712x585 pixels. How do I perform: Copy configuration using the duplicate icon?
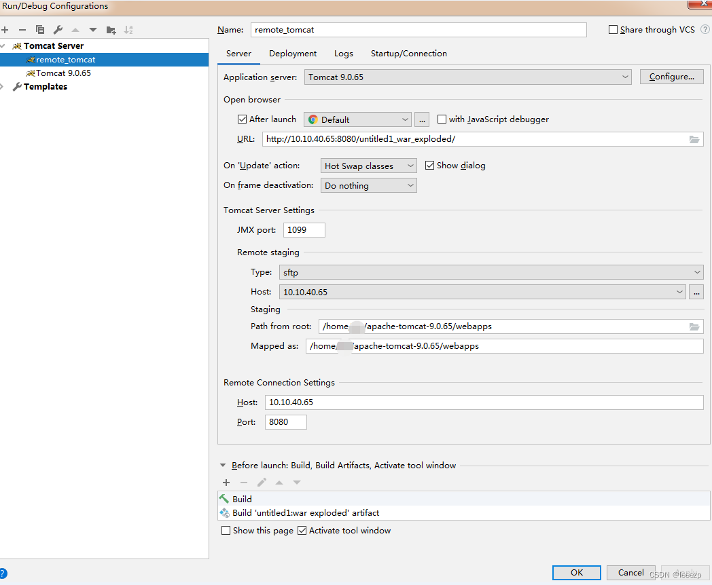tap(40, 30)
